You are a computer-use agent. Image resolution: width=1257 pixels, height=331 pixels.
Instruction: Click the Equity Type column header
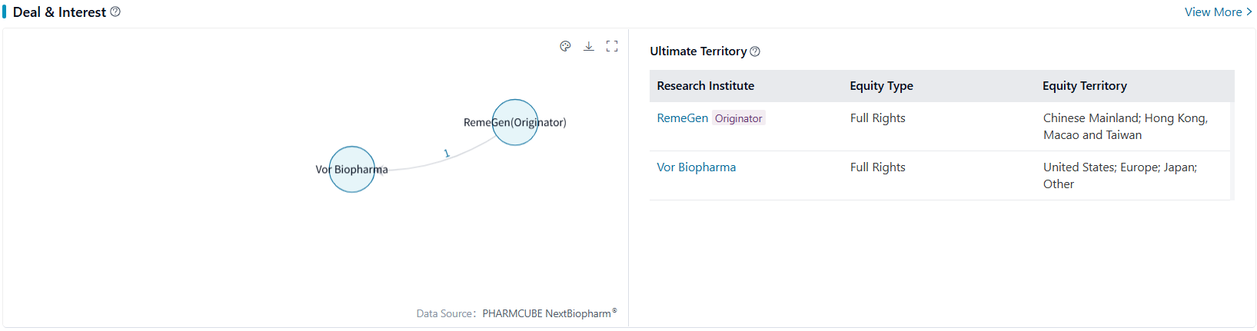pyautogui.click(x=881, y=86)
